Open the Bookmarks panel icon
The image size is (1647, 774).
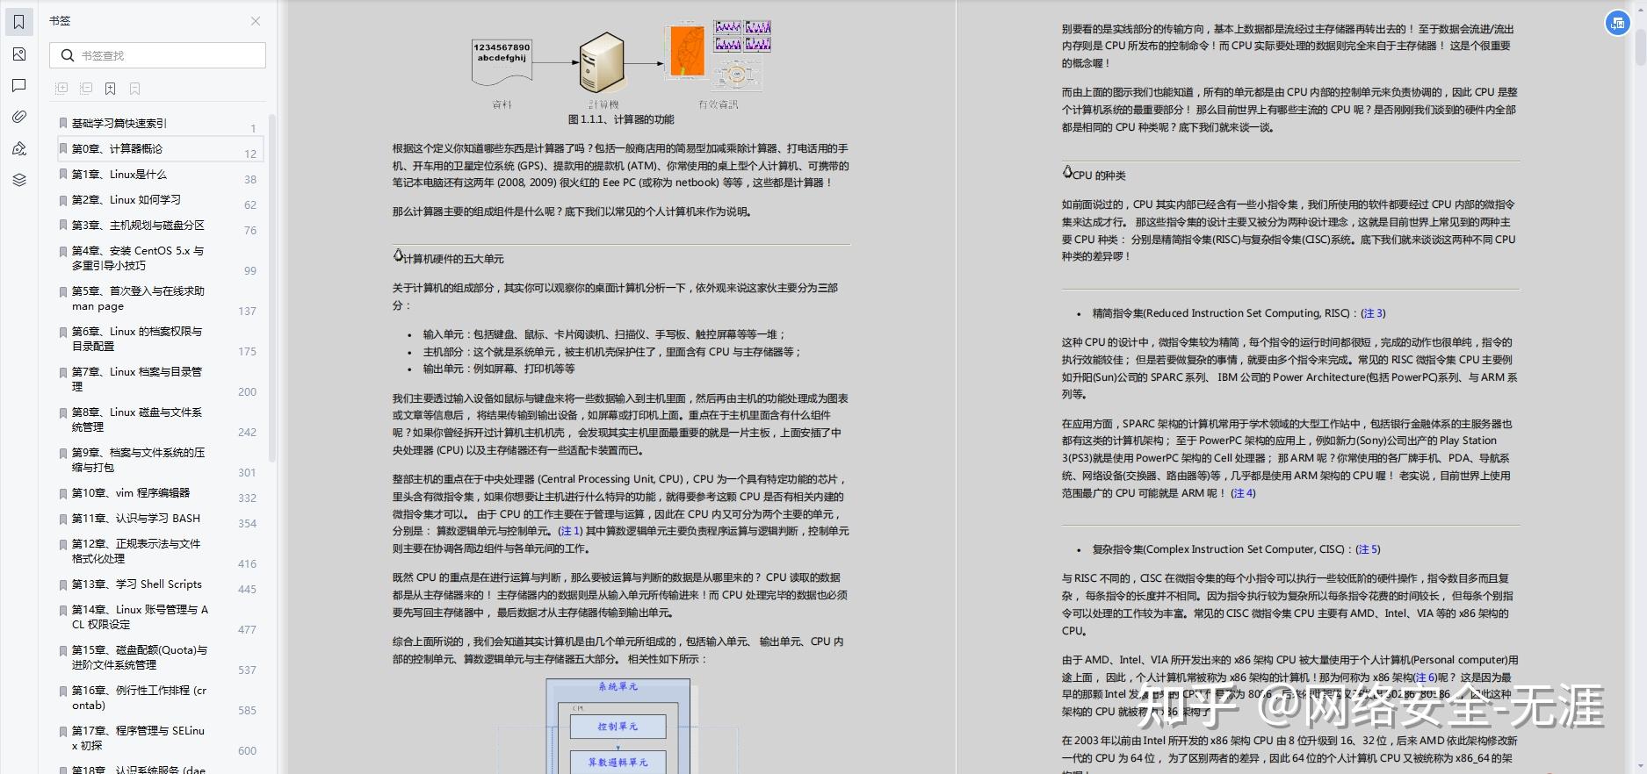pyautogui.click(x=19, y=22)
